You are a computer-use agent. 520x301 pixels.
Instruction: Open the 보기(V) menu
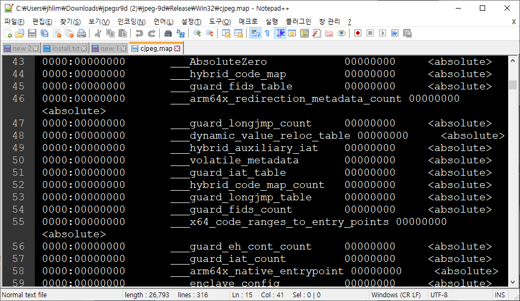point(99,21)
